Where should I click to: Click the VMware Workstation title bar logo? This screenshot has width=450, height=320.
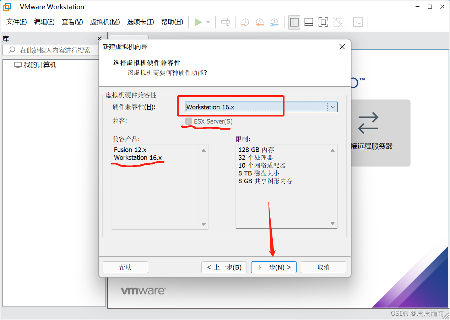pyautogui.click(x=7, y=6)
